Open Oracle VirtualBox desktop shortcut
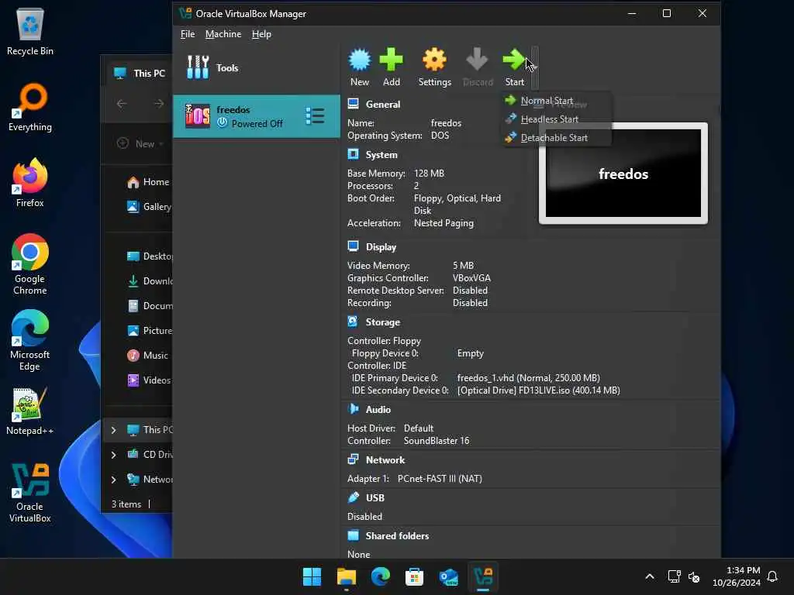This screenshot has width=794, height=595. coord(30,493)
